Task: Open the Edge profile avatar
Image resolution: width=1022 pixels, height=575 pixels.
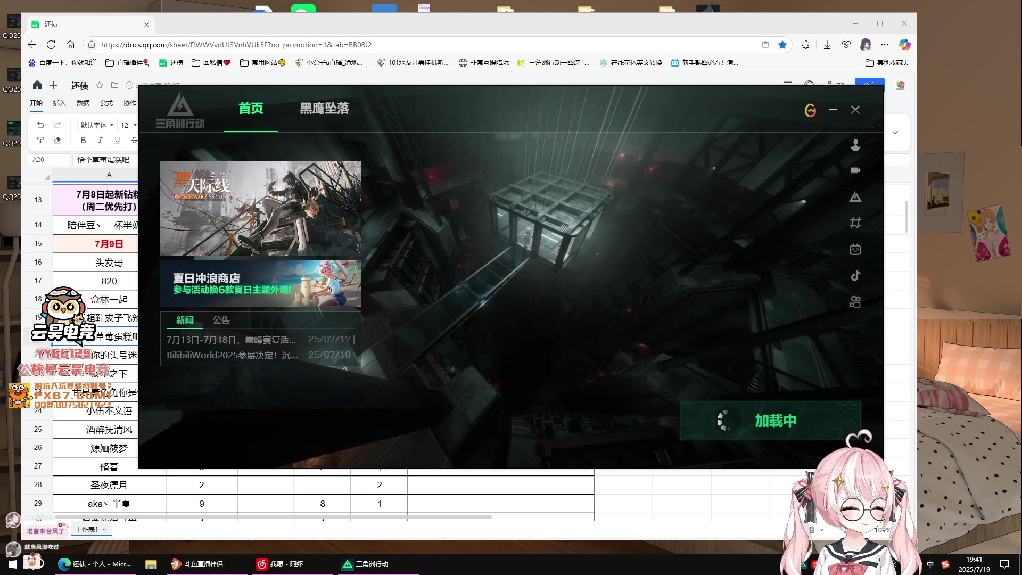Action: [866, 45]
